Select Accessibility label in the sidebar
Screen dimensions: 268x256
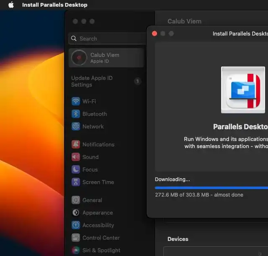pyautogui.click(x=98, y=225)
